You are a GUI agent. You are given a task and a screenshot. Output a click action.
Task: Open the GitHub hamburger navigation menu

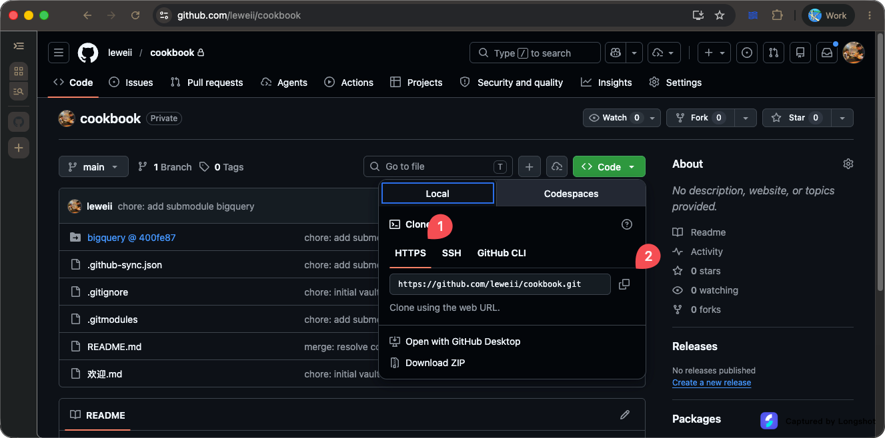point(59,53)
